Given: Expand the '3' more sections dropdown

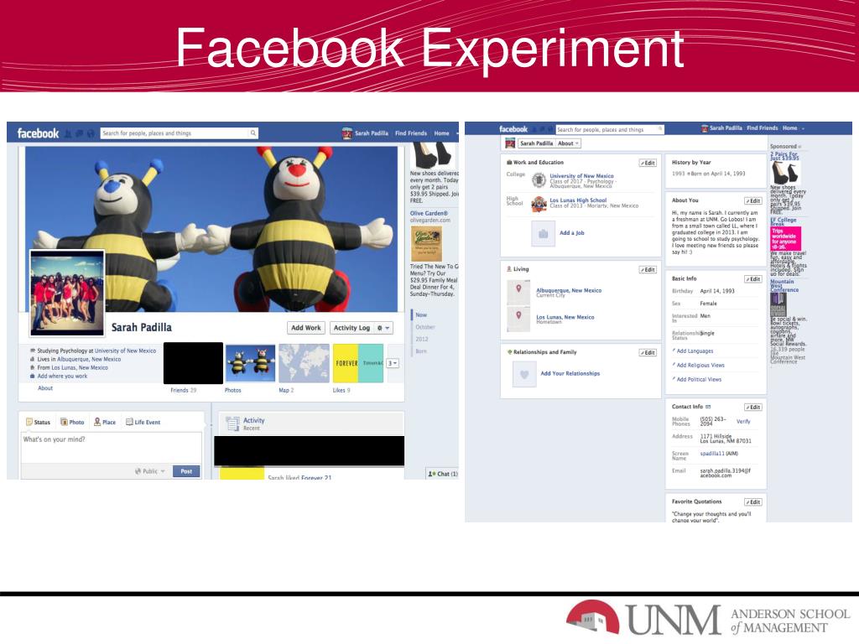Looking at the screenshot, I should [393, 363].
